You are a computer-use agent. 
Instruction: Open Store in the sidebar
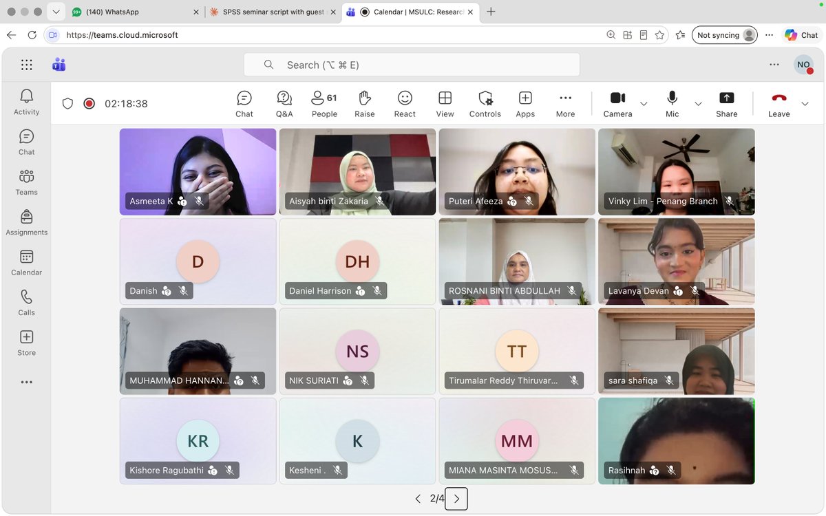click(26, 343)
